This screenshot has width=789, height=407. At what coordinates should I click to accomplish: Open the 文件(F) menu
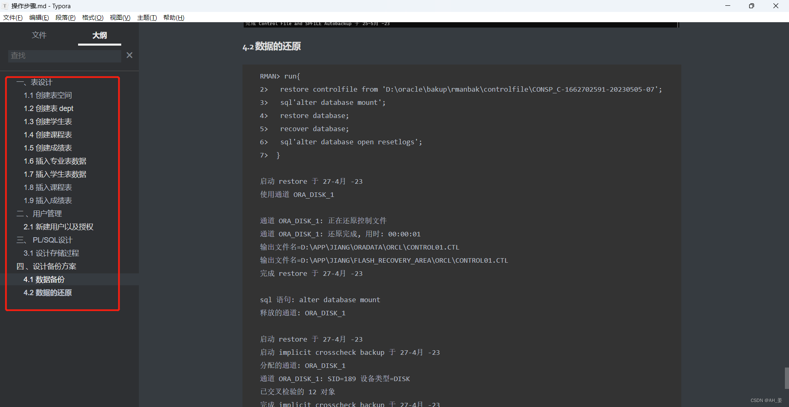click(x=13, y=18)
